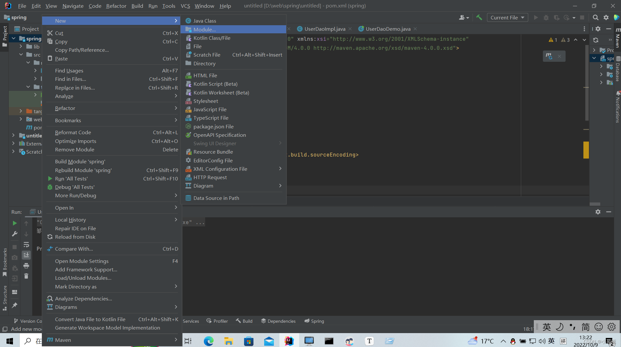Screen dimensions: 621x347
Task: Open the VCS menu
Action: click(185, 6)
